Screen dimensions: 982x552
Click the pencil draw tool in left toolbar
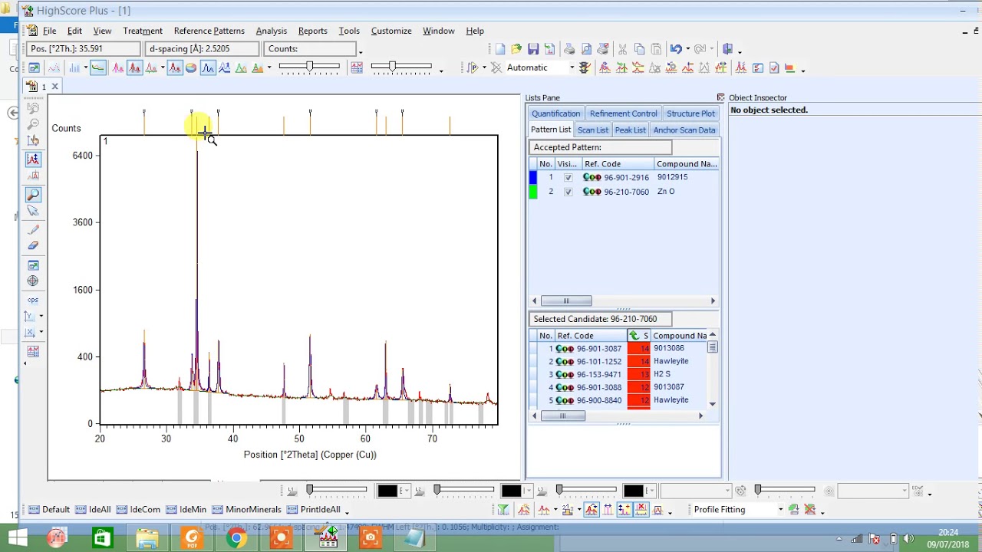pos(33,229)
